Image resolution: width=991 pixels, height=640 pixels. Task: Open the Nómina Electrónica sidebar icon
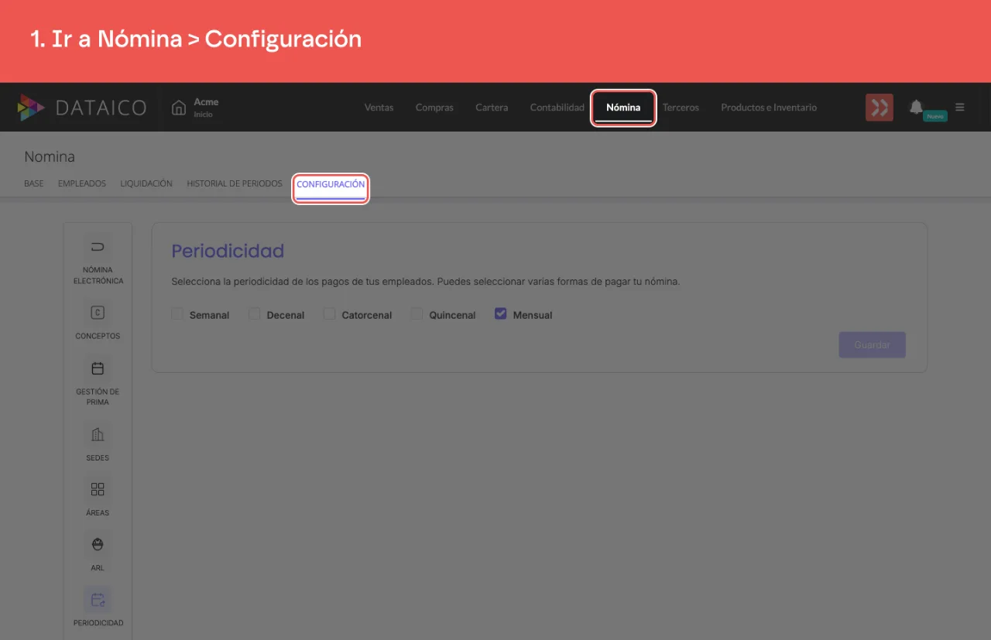[x=98, y=247]
